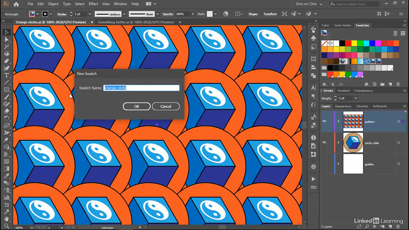Switch swatches to thumbnail grid view

point(402,33)
